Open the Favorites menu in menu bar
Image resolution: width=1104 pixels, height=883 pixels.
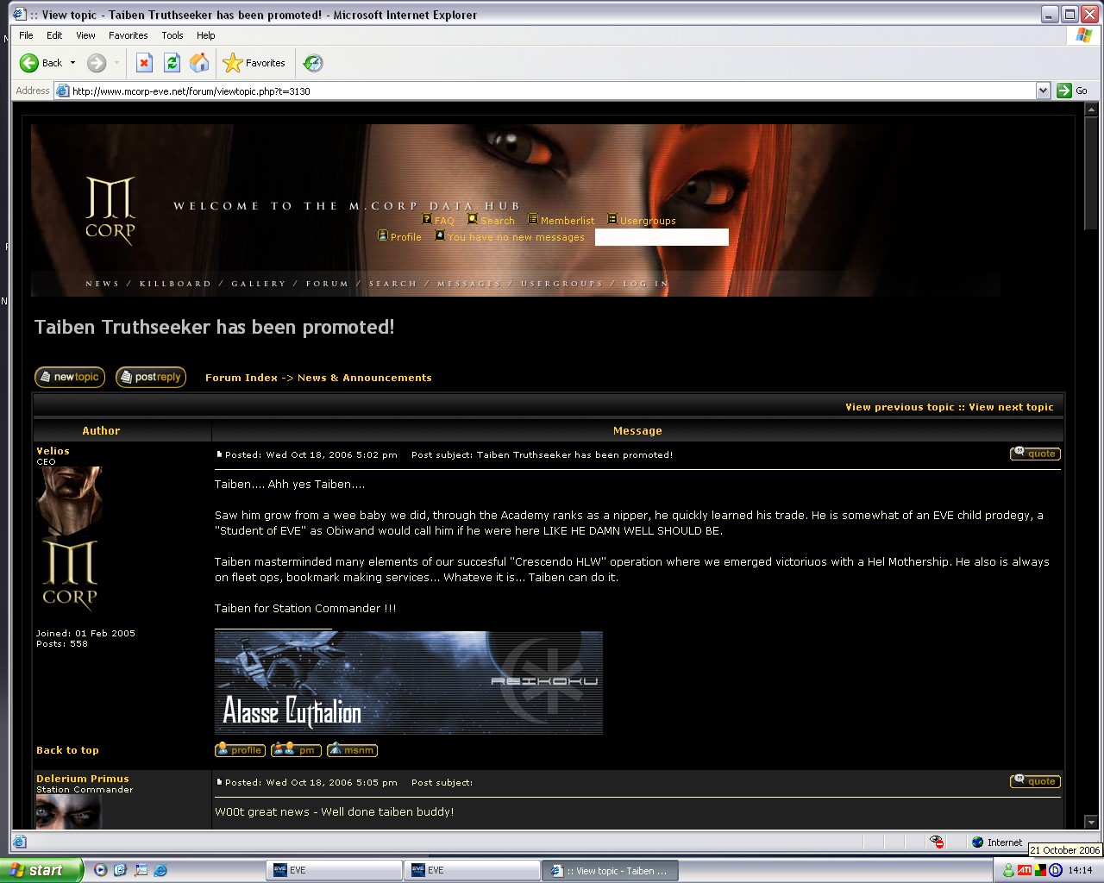click(x=128, y=35)
